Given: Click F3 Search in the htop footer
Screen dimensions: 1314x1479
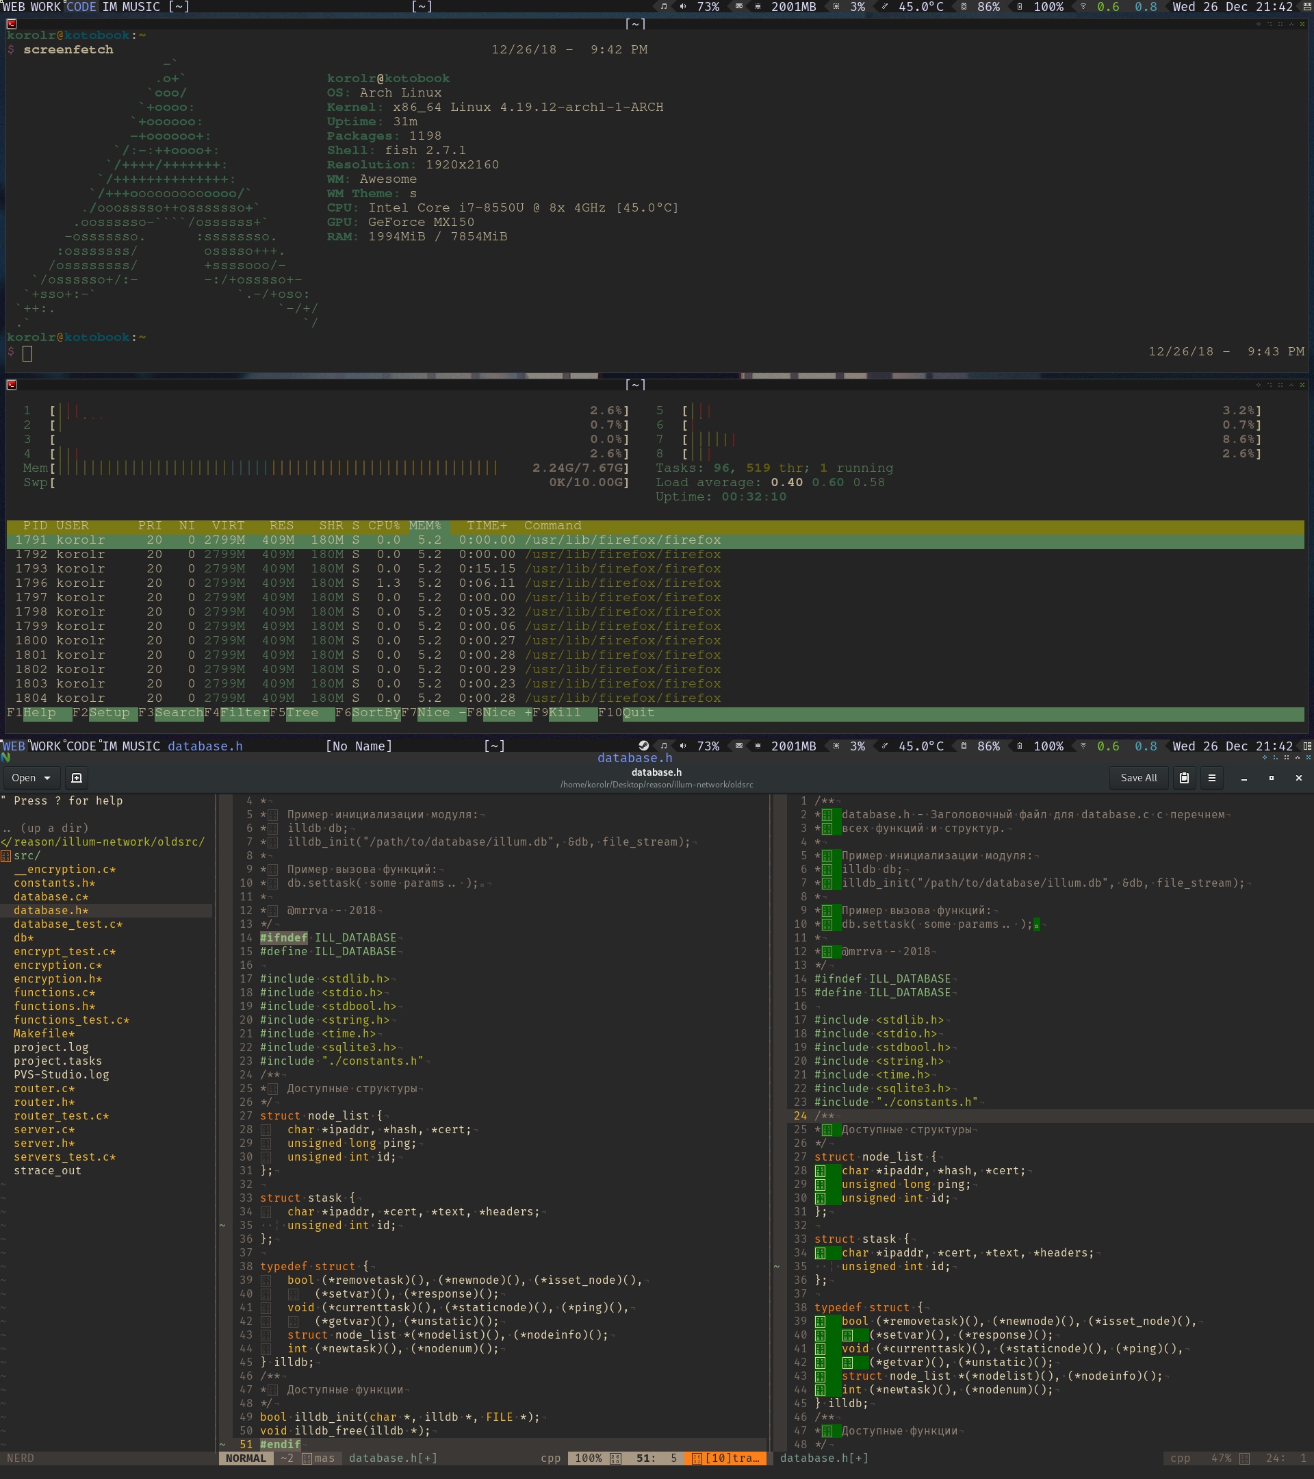Looking at the screenshot, I should [170, 713].
